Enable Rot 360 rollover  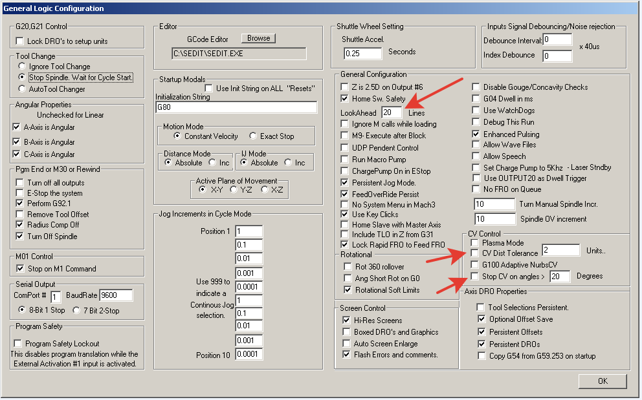[x=348, y=266]
